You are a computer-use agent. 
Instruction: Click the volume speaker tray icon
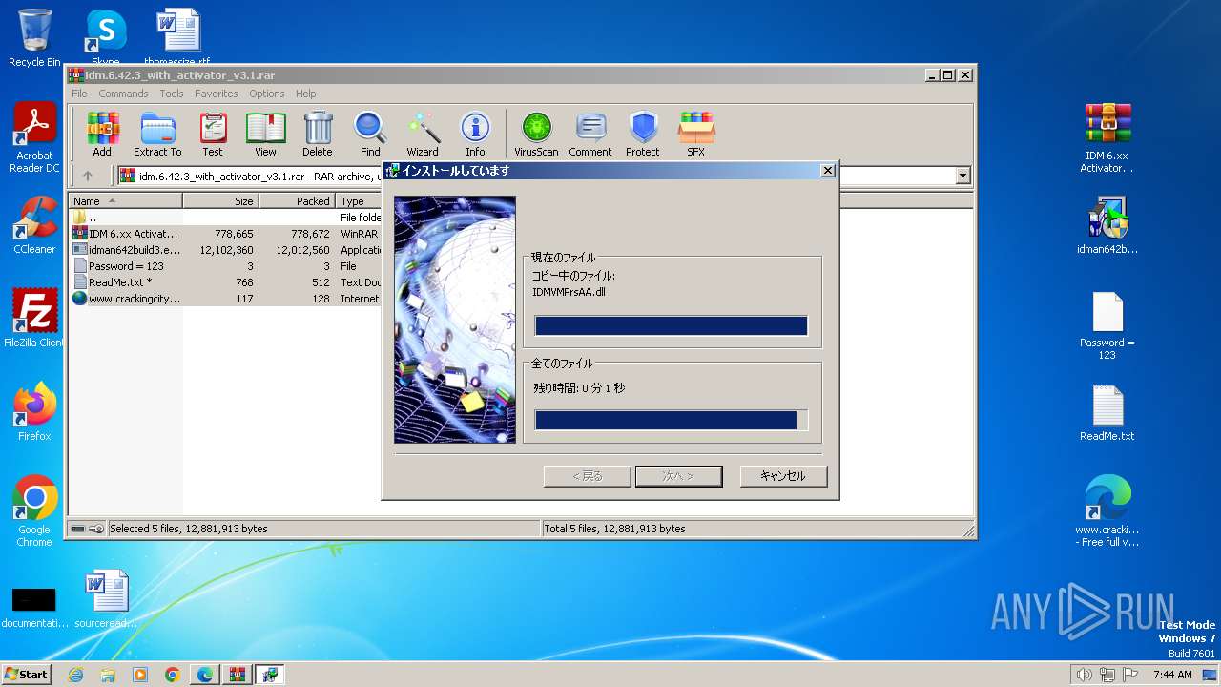tap(1084, 675)
